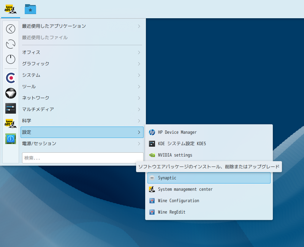Viewport: 304px width, 247px height.
Task: Launch System management center from the submenu
Action: tap(209, 189)
